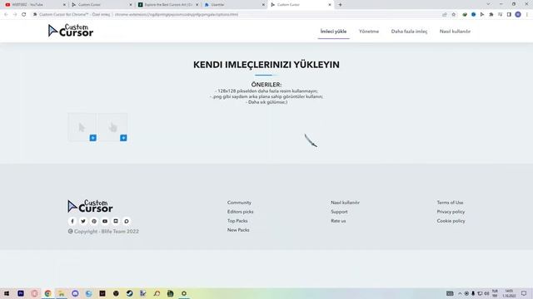
Task: Select the hand pointer upload tile
Action: tap(113, 127)
